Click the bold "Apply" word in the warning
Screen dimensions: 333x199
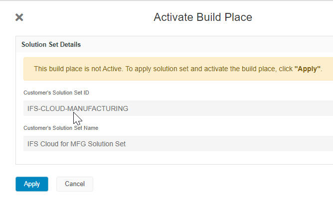(x=308, y=69)
